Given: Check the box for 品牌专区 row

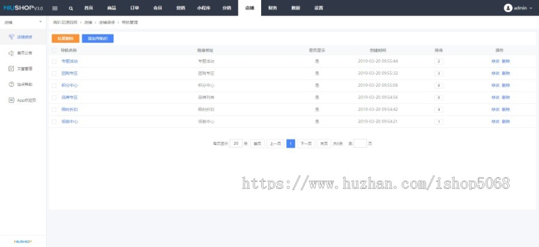Looking at the screenshot, I should (x=54, y=97).
